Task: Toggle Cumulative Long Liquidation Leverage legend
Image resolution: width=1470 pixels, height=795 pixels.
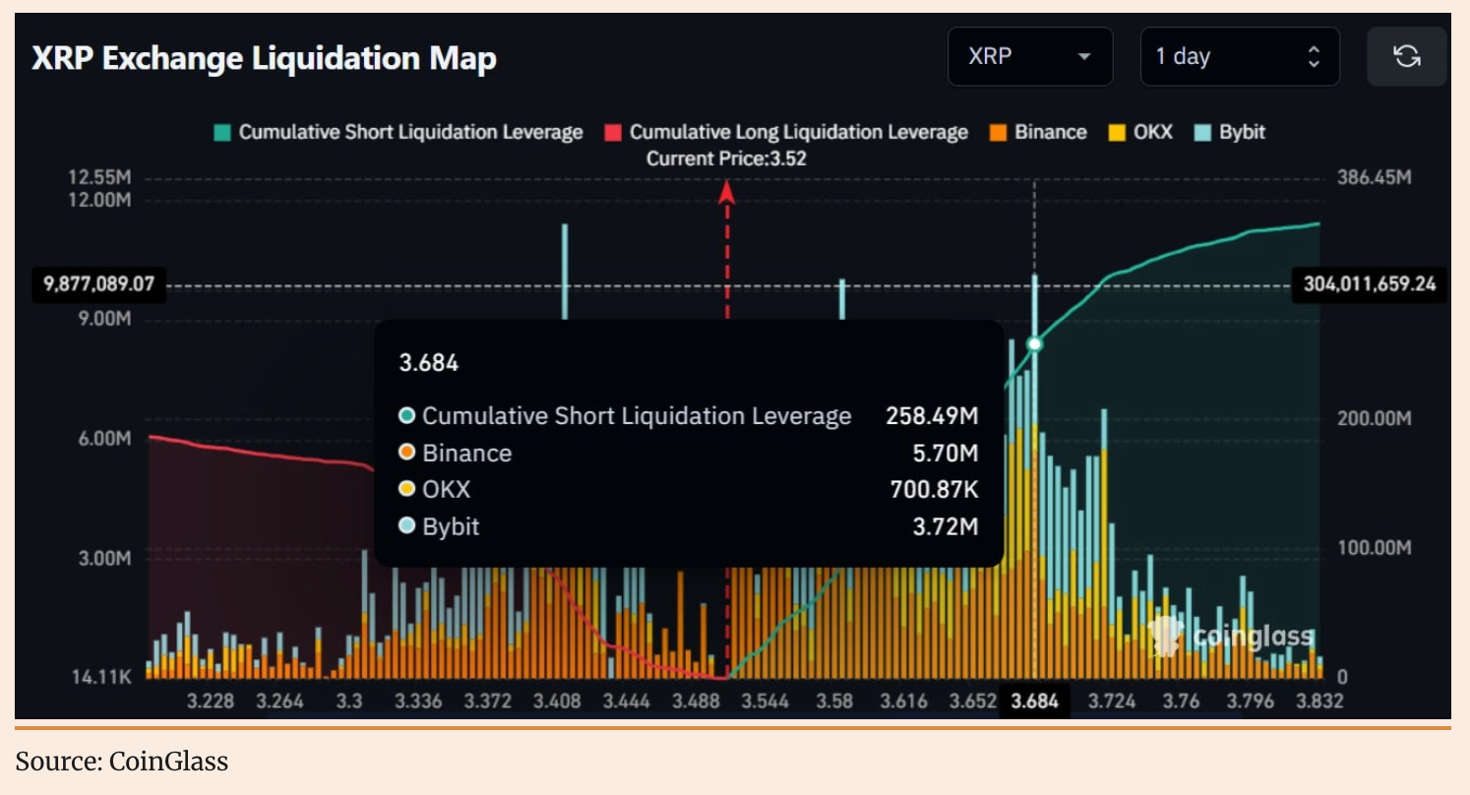Action: tap(798, 132)
